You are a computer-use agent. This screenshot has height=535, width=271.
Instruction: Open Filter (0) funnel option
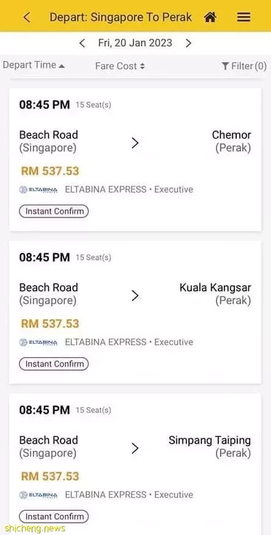point(243,66)
